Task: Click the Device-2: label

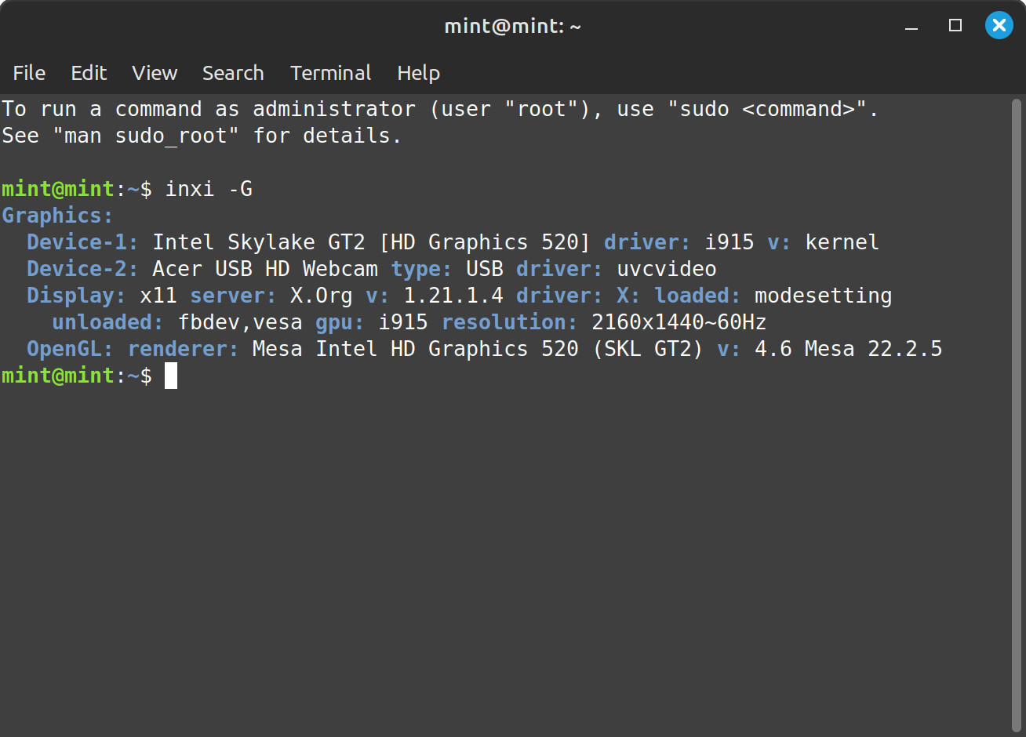Action: click(82, 269)
